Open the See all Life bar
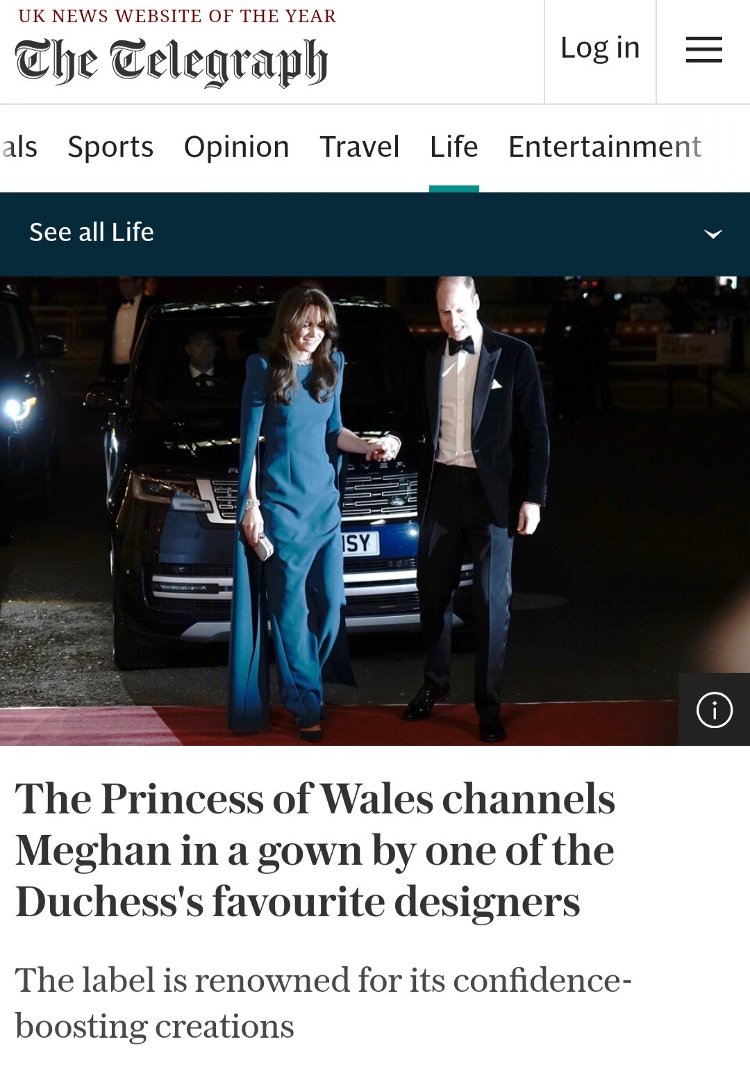 pos(375,233)
